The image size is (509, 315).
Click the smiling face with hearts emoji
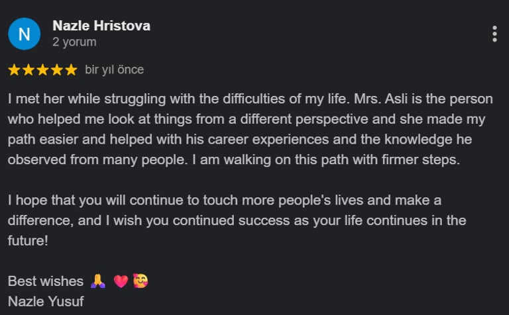tap(141, 281)
